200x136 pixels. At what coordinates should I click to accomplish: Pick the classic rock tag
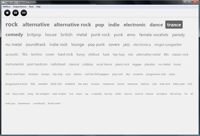tap(180, 54)
